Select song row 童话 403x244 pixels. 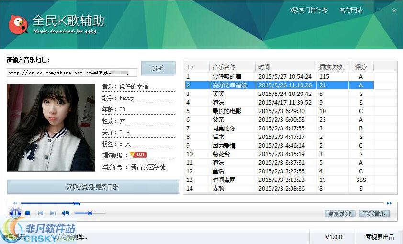tap(280, 171)
